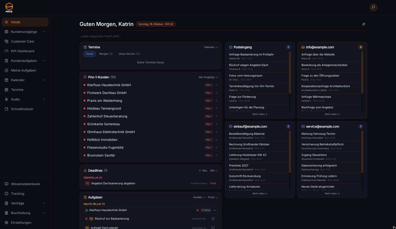Screen dimensions: 396x229
Task: Open the Kunden link in Aufgaben card
Action: (x=199, y=197)
